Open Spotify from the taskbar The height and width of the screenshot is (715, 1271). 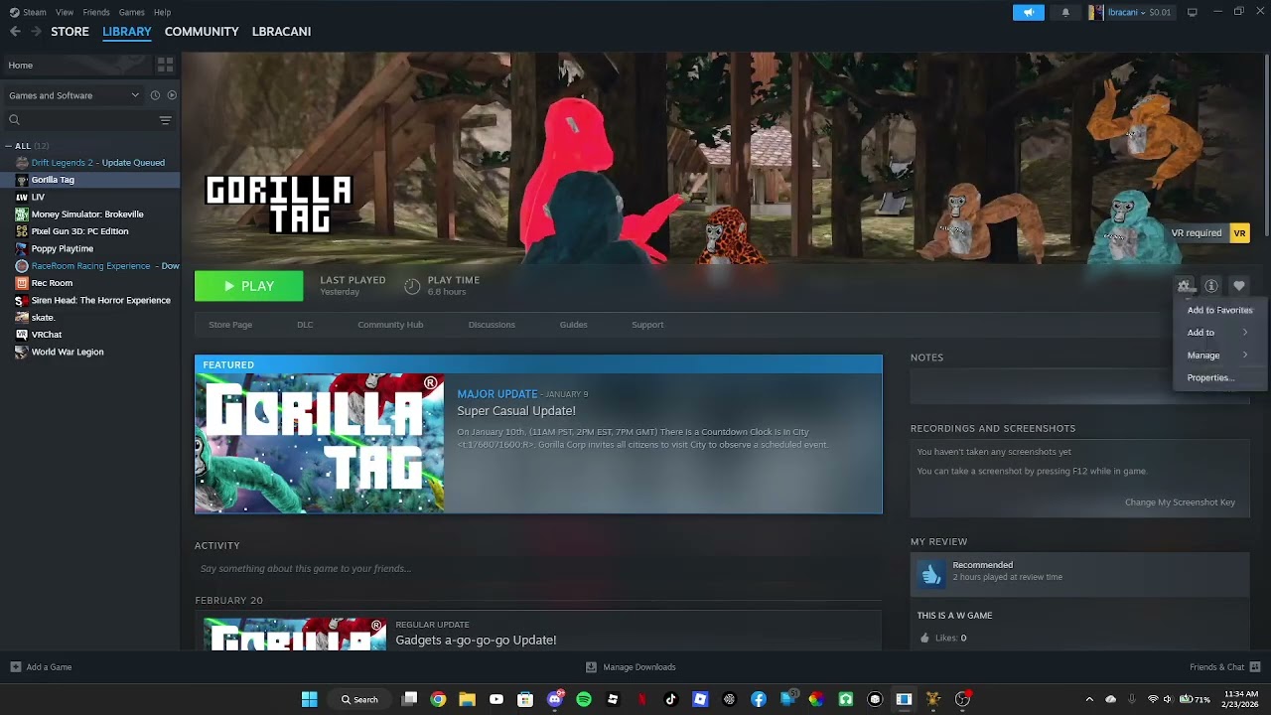(x=584, y=699)
